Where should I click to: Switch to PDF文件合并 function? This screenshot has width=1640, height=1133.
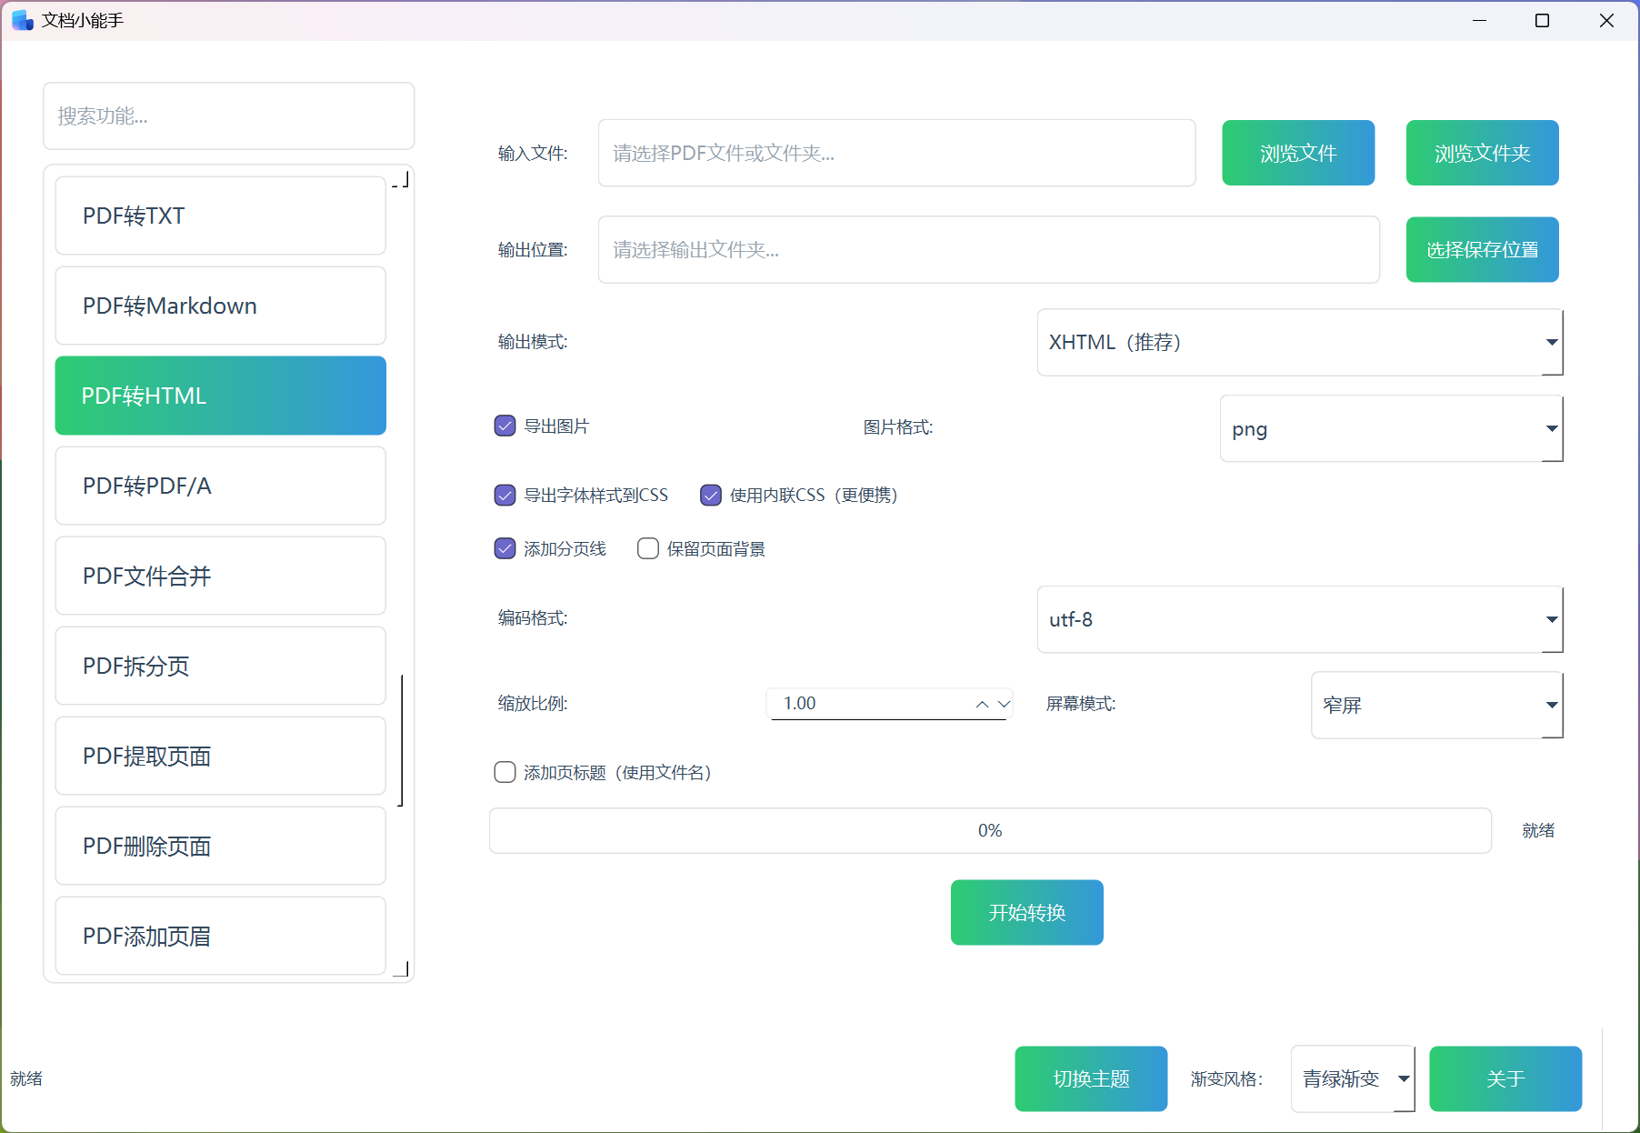[220, 576]
